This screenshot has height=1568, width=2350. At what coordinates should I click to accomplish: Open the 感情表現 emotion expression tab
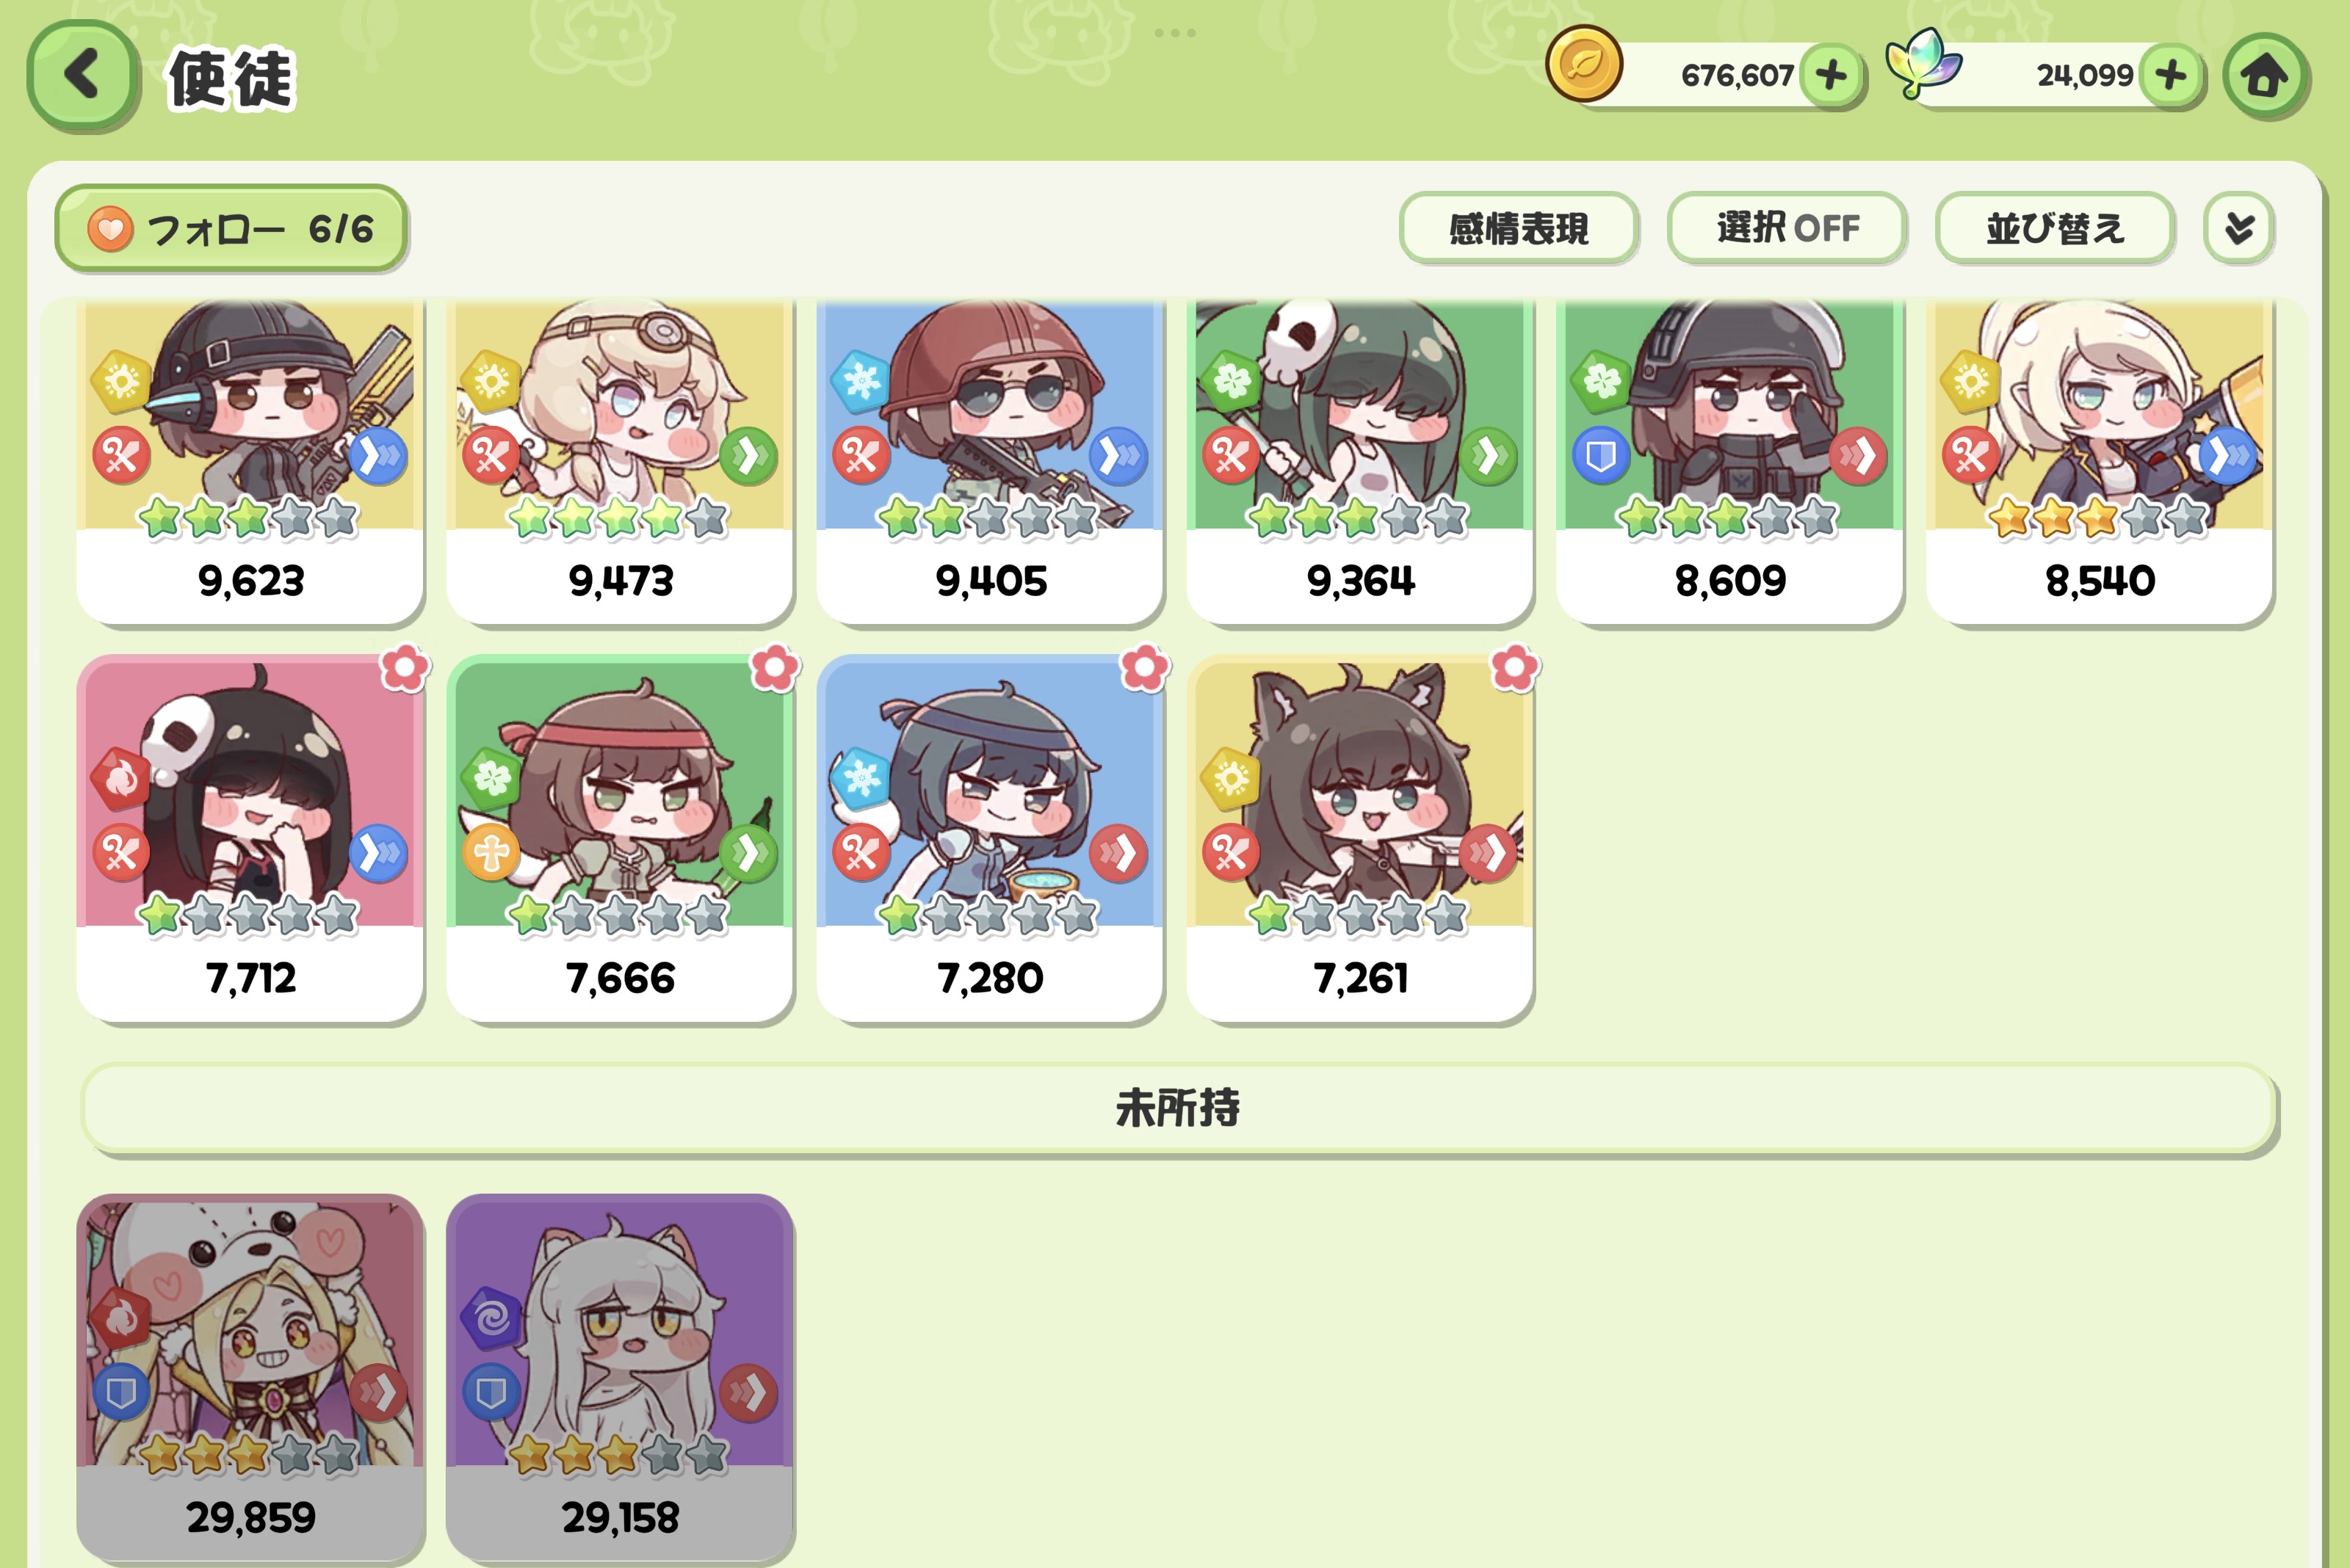pos(1519,228)
